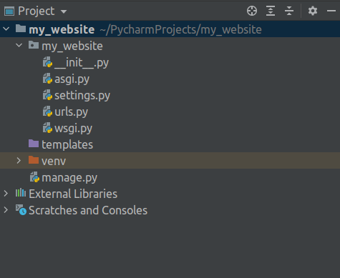Image resolution: width=340 pixels, height=278 pixels.
Task: Select the templates folder
Action: tap(67, 144)
